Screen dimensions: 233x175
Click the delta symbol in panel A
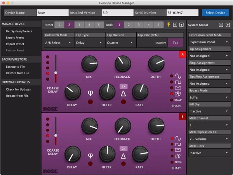123,93
